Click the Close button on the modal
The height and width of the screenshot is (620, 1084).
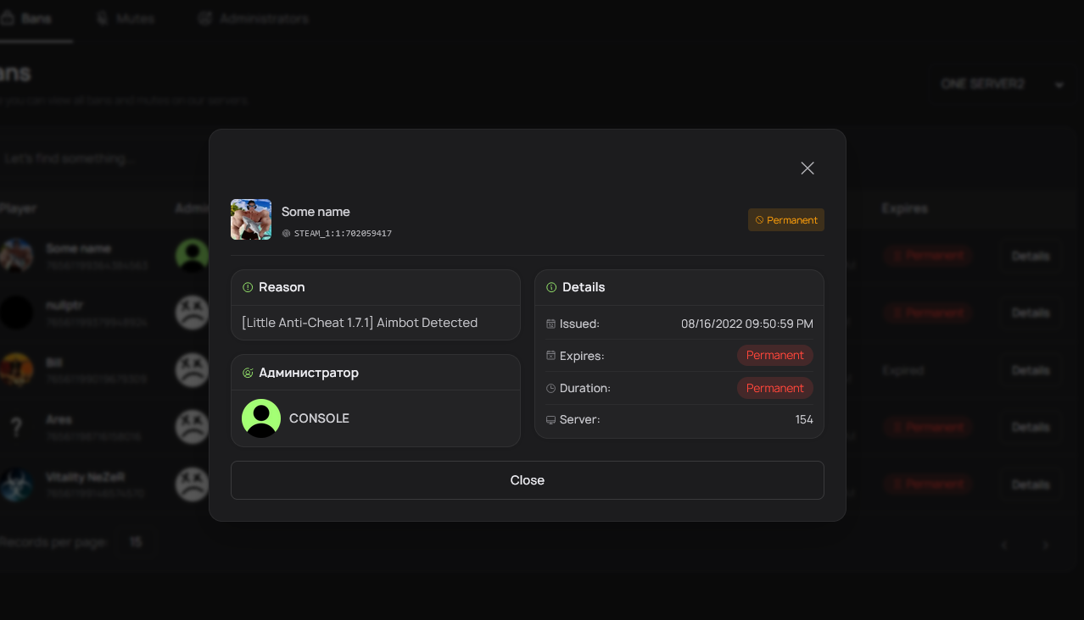527,479
